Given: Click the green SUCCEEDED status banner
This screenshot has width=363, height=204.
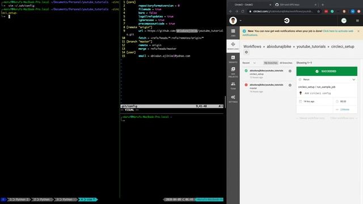Looking at the screenshot, I should point(327,71).
